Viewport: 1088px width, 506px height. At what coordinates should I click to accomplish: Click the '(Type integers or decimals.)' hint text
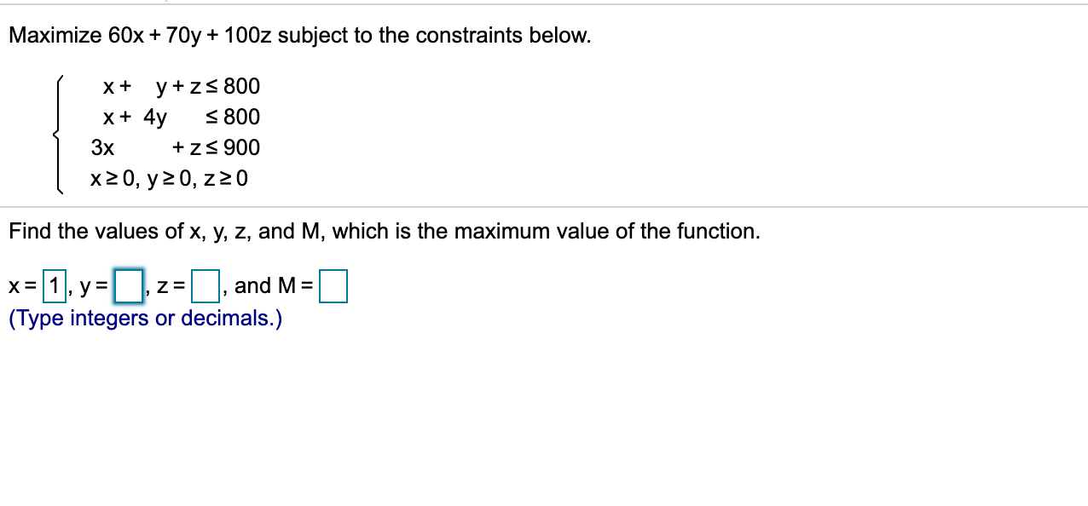146,318
